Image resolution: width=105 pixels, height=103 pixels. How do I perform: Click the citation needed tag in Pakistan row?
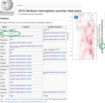click(x=27, y=43)
